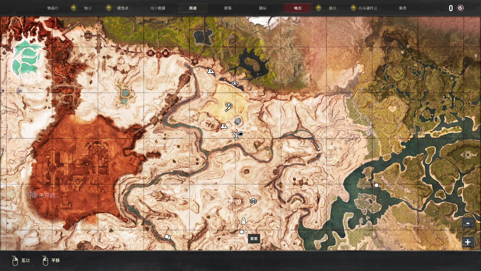The image size is (481, 271).
Task: Click the camp marker beside the claw icon
Action: click(224, 126)
